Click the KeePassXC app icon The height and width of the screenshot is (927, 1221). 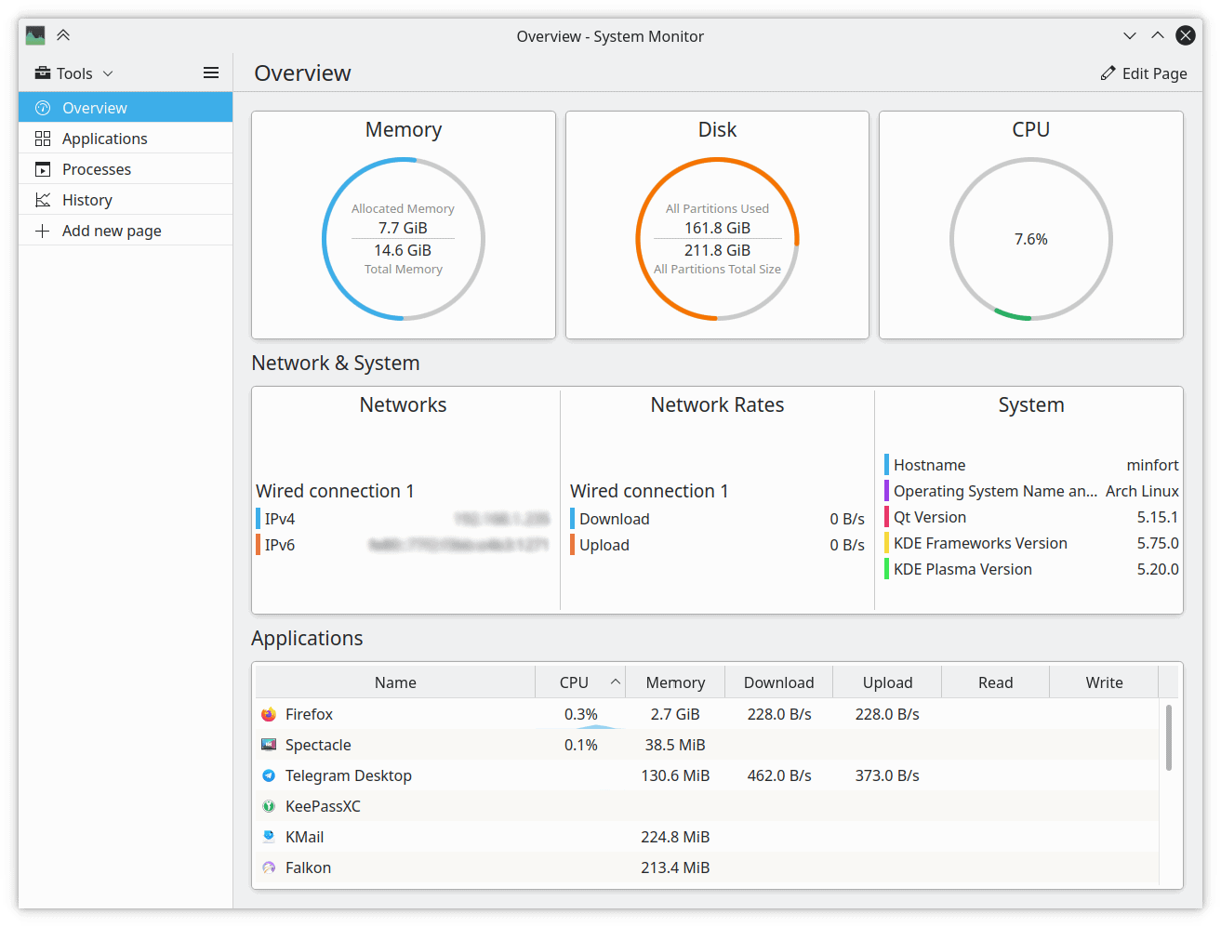269,806
